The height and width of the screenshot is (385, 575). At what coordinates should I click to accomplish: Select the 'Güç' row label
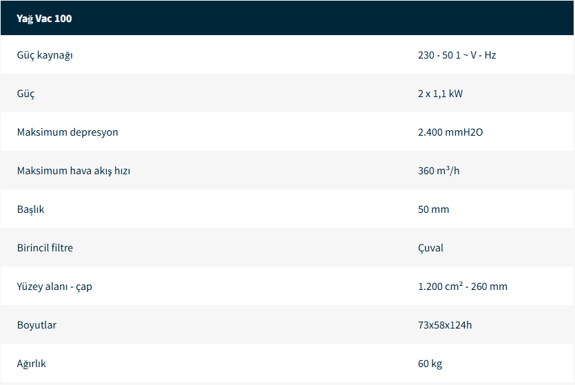25,94
